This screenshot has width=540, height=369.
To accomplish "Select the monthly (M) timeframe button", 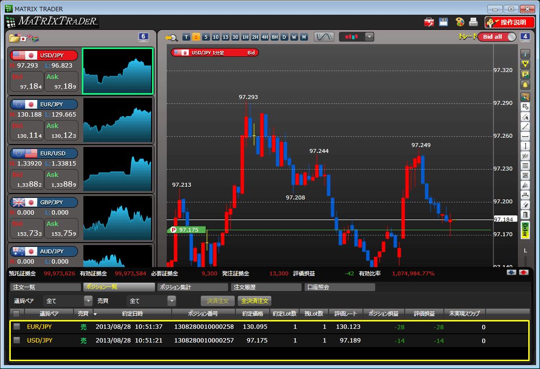I will [x=304, y=37].
